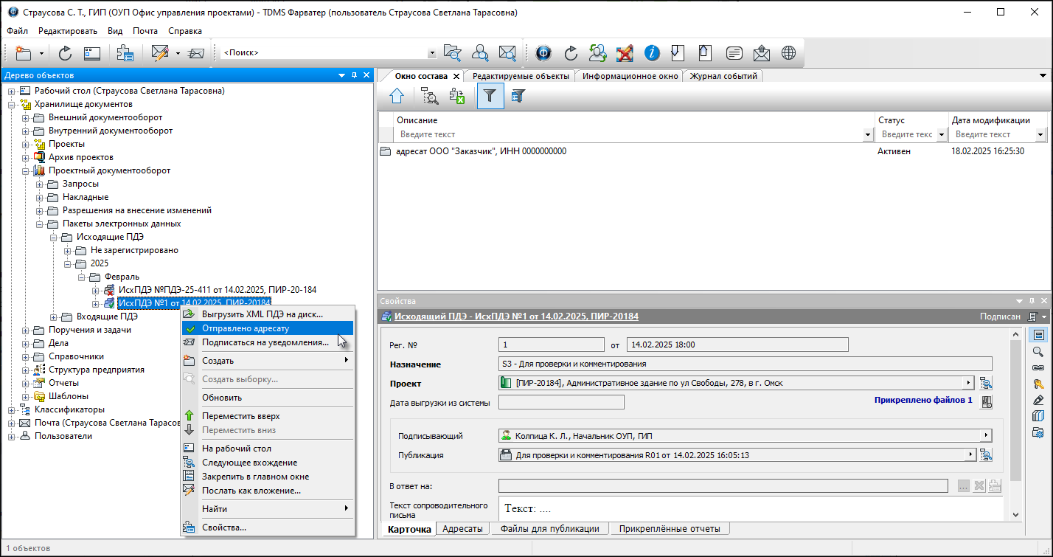Open the chain links icon in Properties sidebar
Image resolution: width=1053 pixels, height=557 pixels.
pyautogui.click(x=1038, y=367)
